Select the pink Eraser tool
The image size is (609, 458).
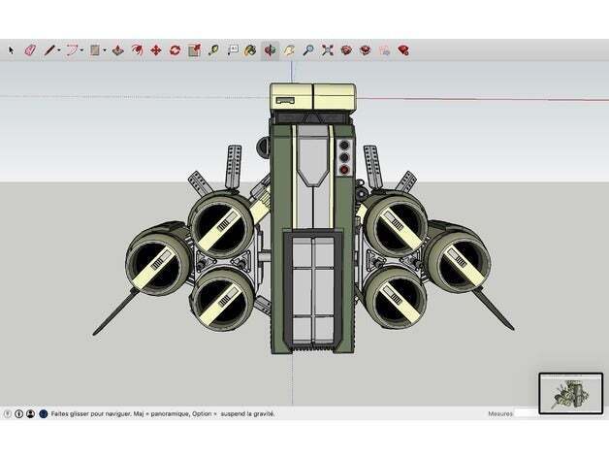(30, 50)
